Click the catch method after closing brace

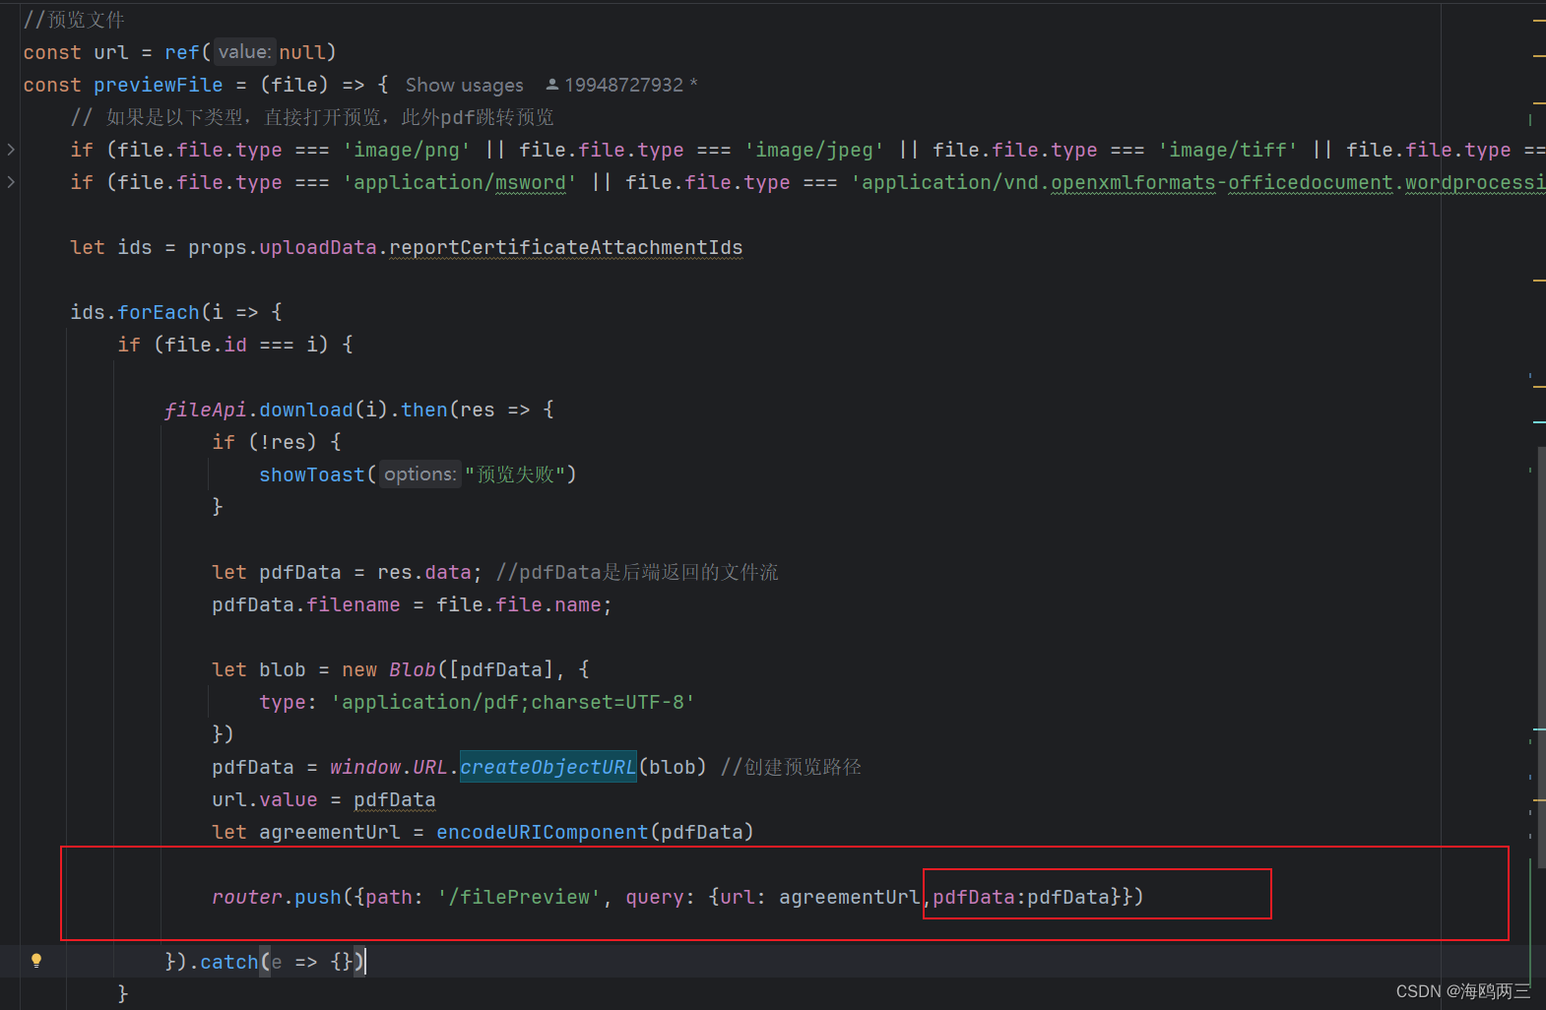(x=228, y=962)
